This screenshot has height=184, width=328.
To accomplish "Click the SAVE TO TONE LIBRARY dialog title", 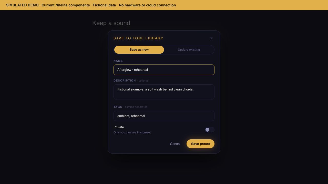I will [x=138, y=38].
